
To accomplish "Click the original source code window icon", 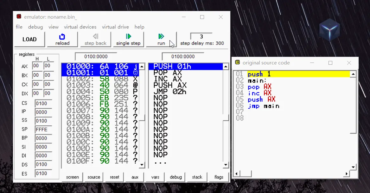I will click(237, 63).
